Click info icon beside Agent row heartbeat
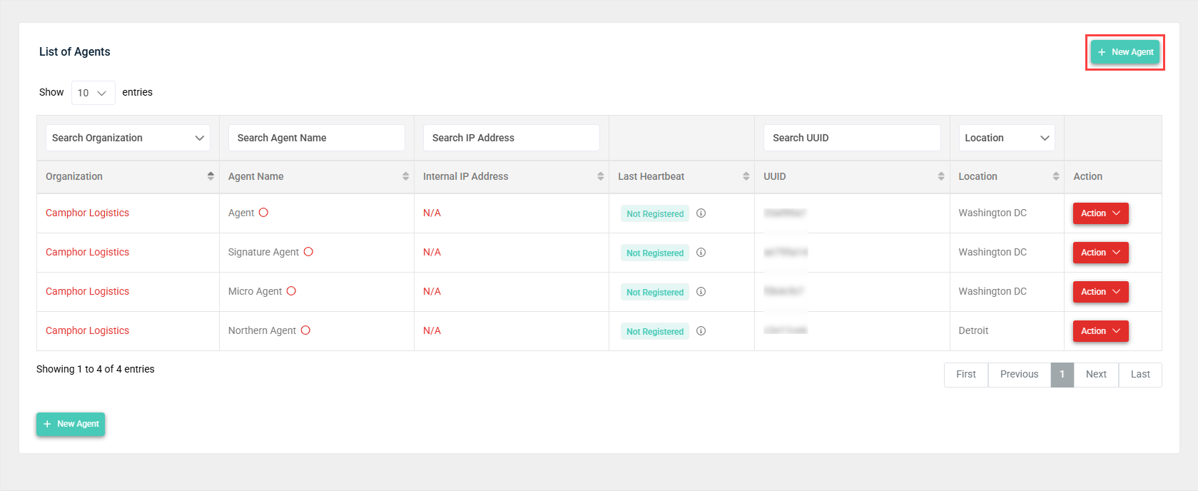The height and width of the screenshot is (491, 1198). pyautogui.click(x=701, y=213)
